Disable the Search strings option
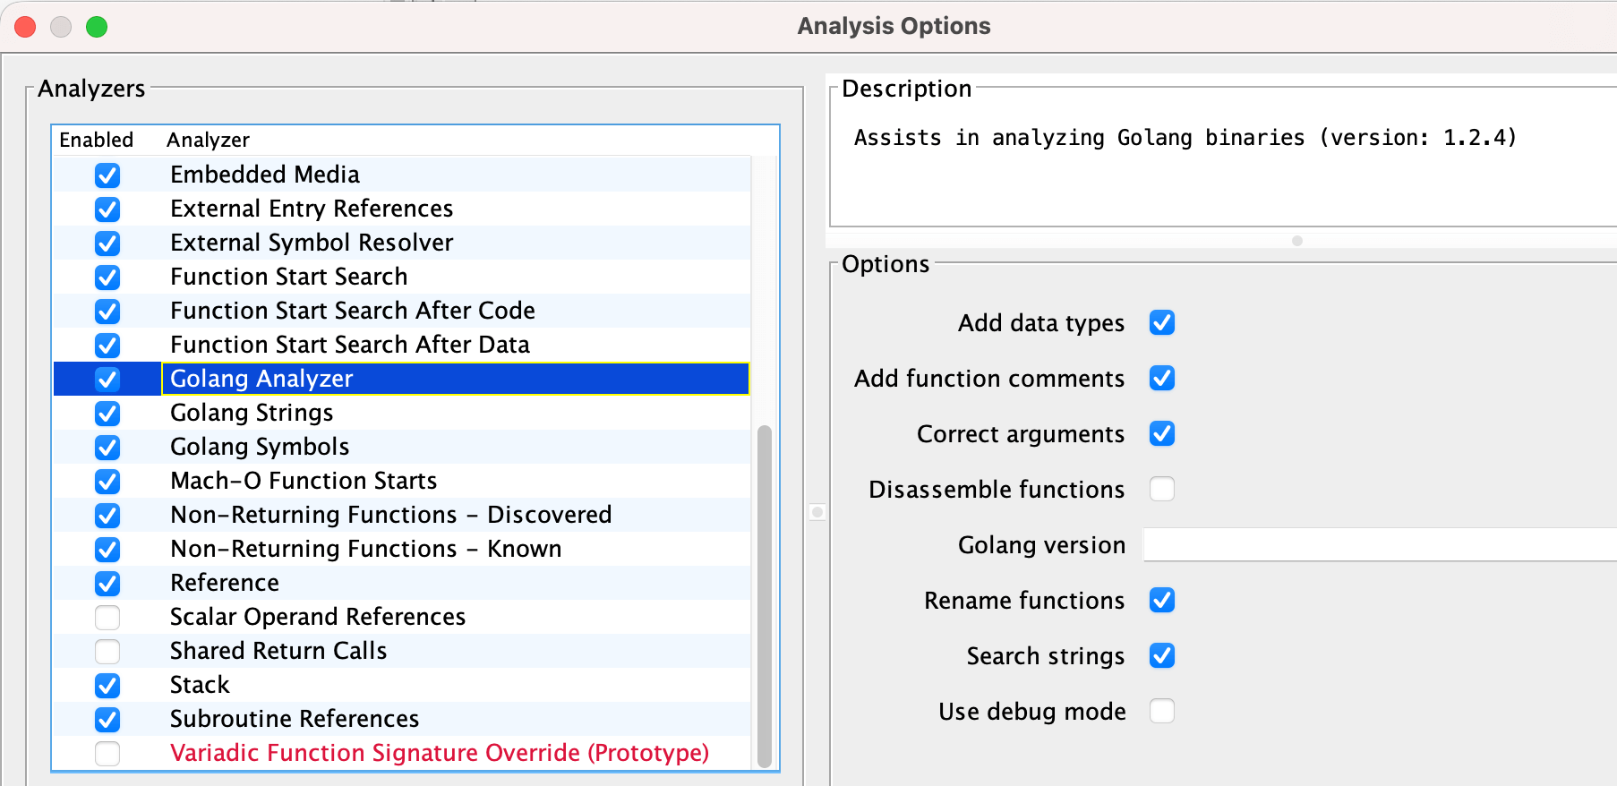The width and height of the screenshot is (1617, 786). coord(1161,655)
